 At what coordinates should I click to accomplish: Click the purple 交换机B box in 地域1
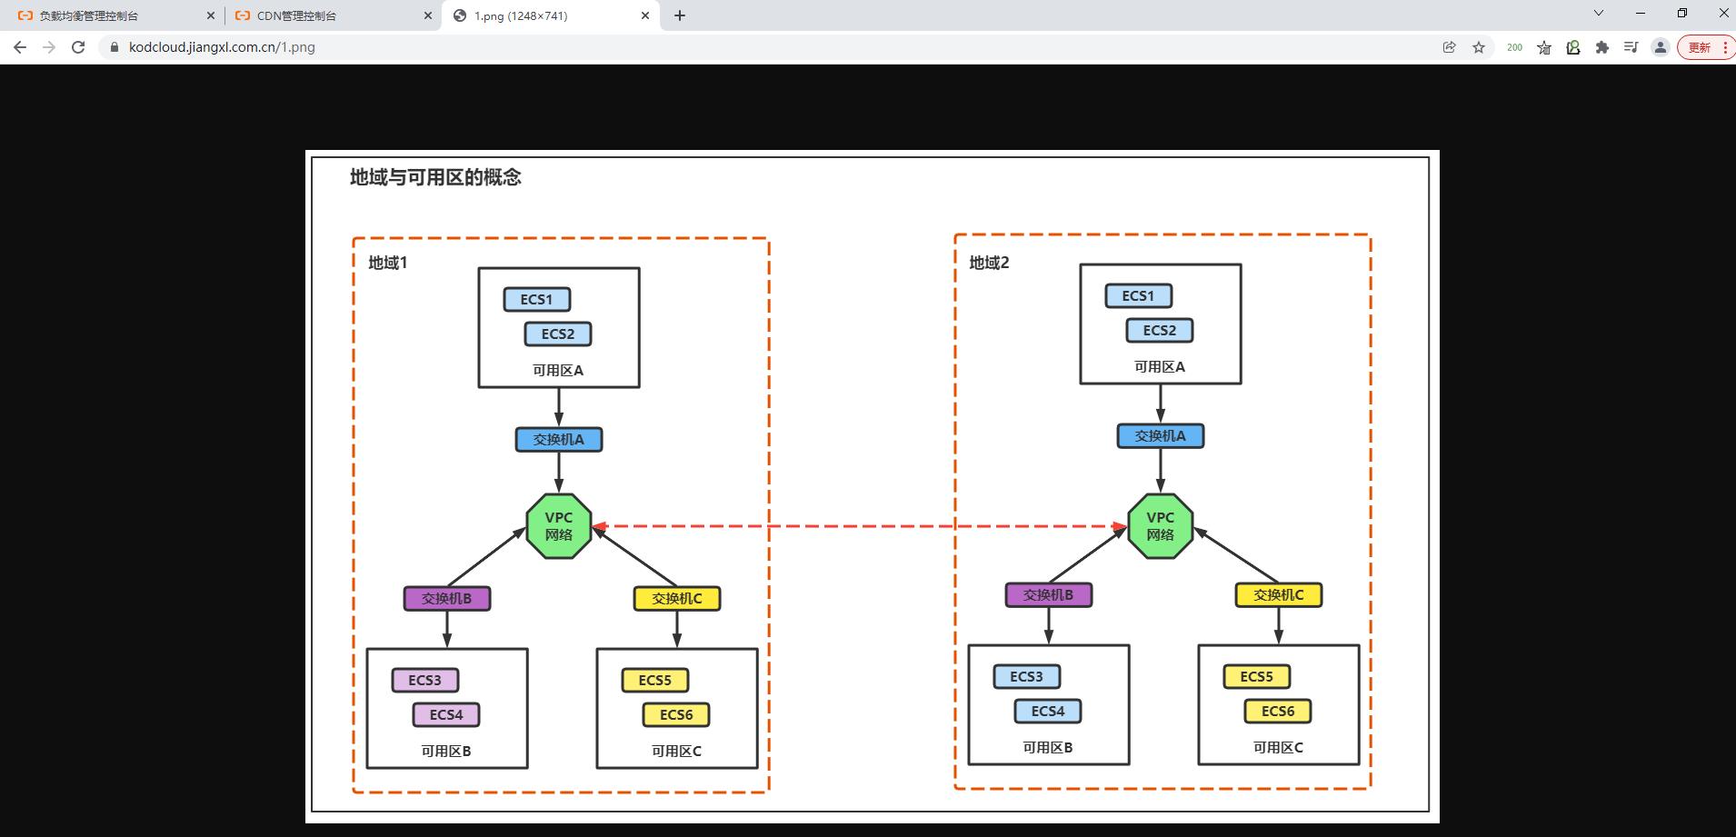(447, 598)
